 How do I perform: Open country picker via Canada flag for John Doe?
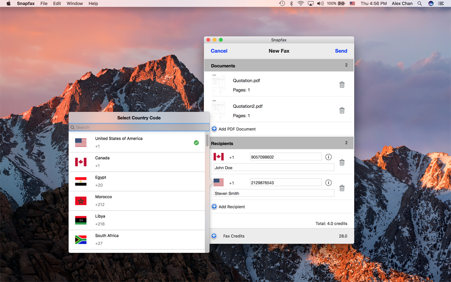[218, 156]
